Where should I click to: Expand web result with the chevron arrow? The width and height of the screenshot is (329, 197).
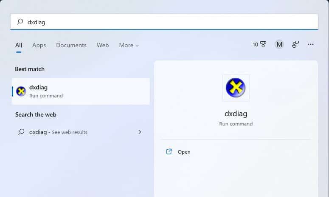[x=140, y=132]
